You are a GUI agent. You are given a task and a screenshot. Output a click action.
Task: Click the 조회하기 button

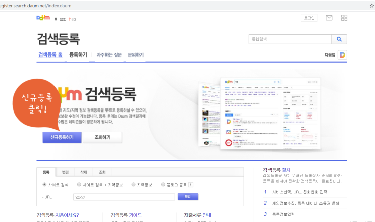tap(102, 137)
